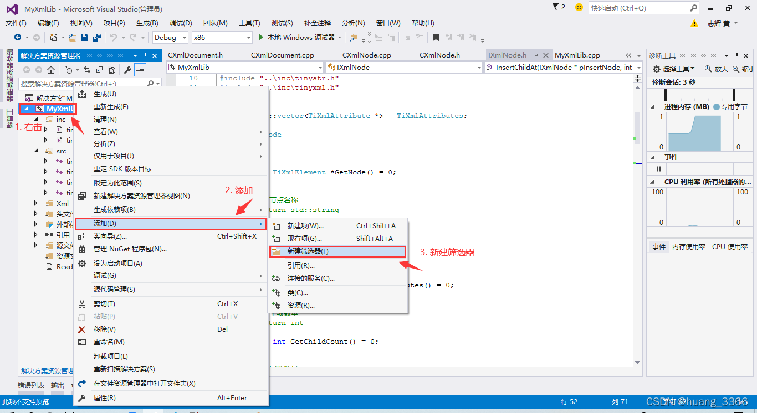Open the Debug configuration dropdown

tap(171, 37)
